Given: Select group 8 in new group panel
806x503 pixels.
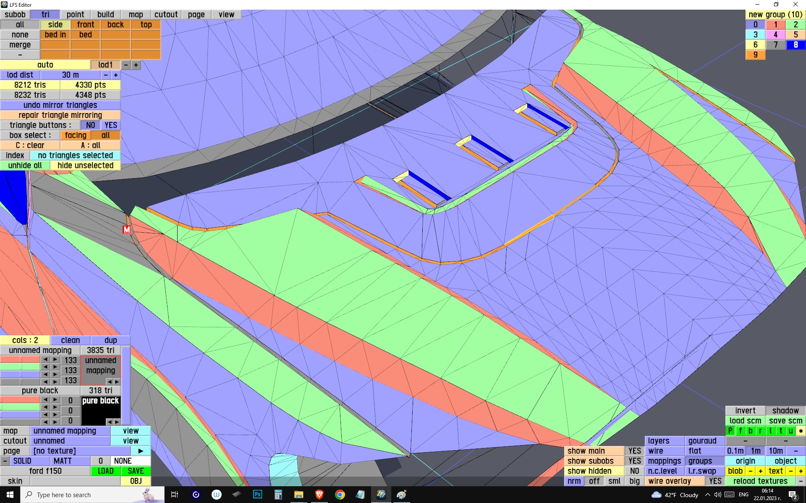Looking at the screenshot, I should click(796, 45).
